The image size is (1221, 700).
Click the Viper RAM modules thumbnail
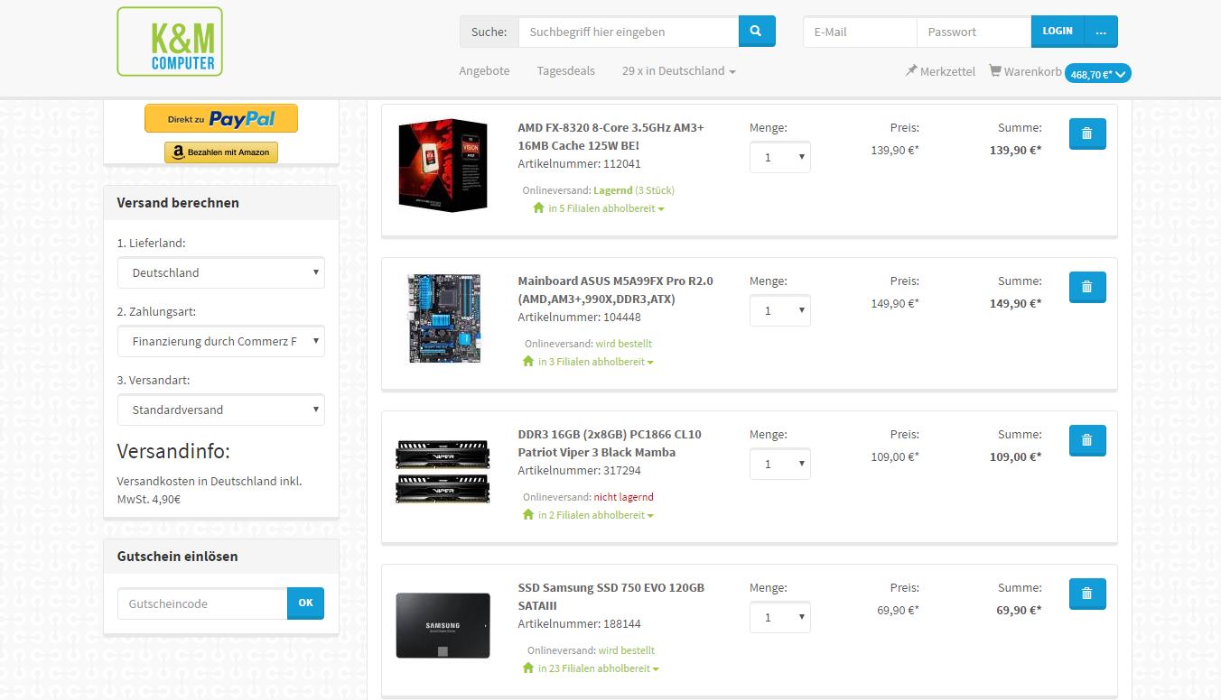443,471
